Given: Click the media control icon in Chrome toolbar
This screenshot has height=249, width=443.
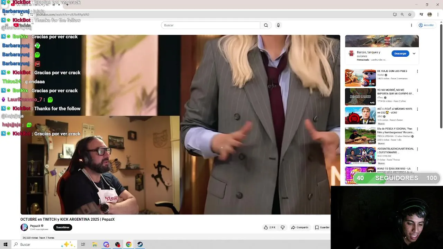Looking at the screenshot, I should coord(421,15).
